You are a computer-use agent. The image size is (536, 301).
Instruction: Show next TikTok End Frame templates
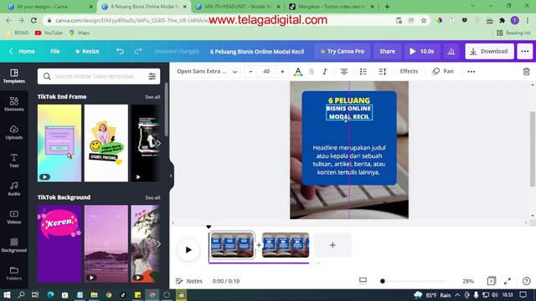coord(158,143)
